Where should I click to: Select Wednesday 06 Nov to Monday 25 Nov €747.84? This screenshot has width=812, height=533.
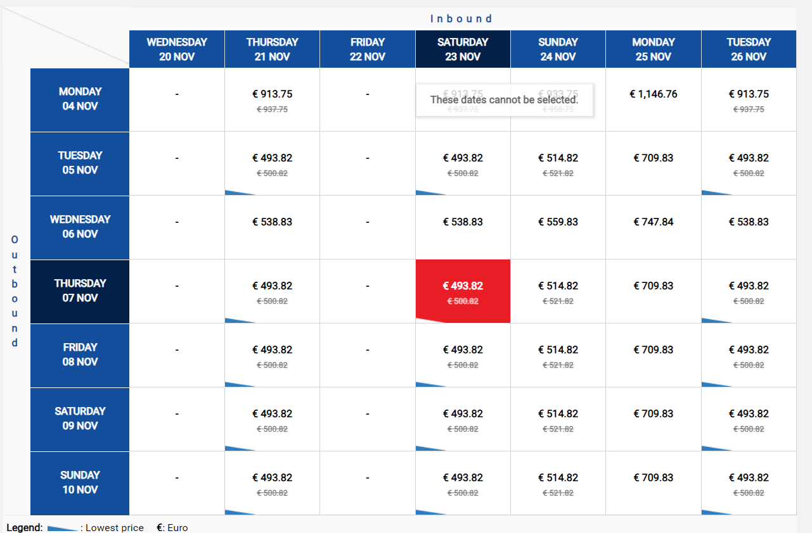653,228
